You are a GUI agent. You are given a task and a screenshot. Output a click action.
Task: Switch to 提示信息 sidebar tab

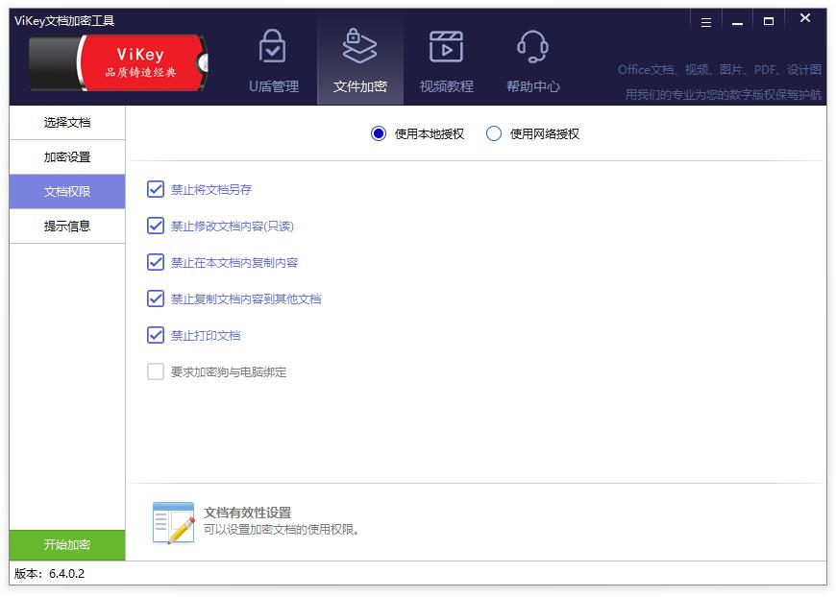67,226
